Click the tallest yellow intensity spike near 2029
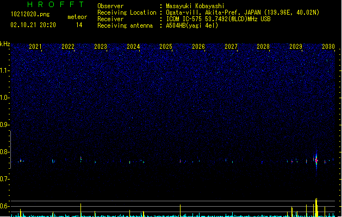Screen dimensions: 342x217 point(316,207)
